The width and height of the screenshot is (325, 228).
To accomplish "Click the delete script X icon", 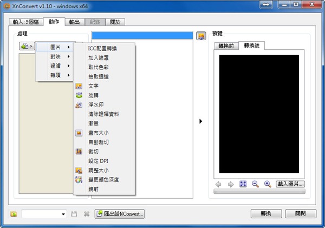I will click(x=87, y=214).
